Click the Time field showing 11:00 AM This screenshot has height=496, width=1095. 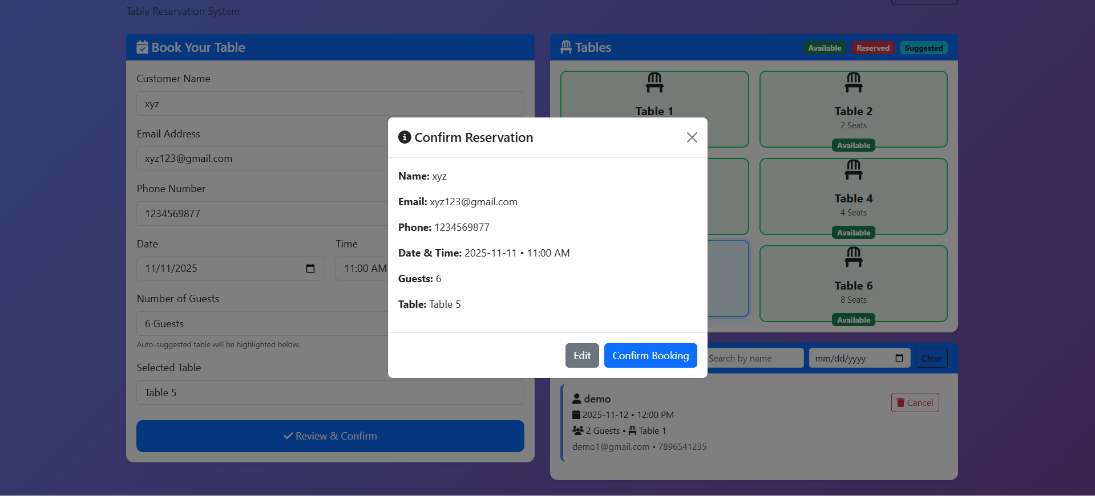pos(362,269)
